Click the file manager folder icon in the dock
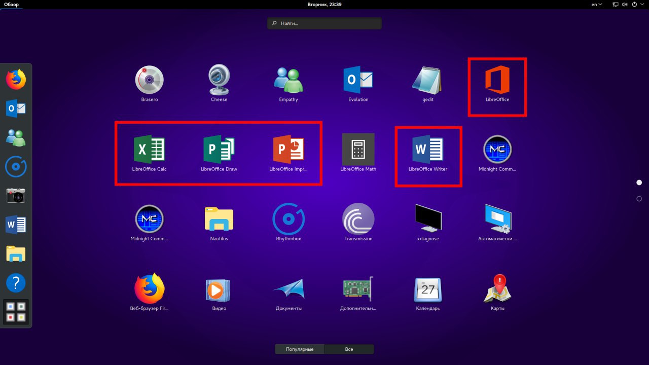 (16, 253)
